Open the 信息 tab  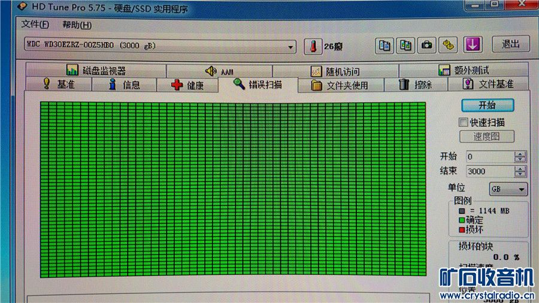coord(124,84)
